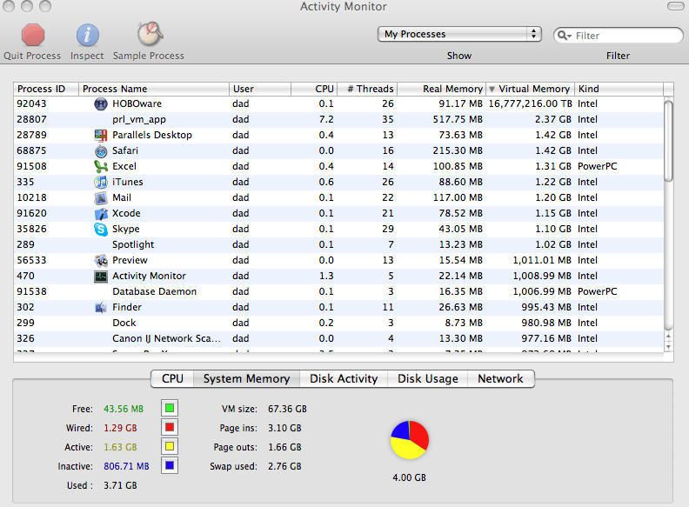The width and height of the screenshot is (689, 507).
Task: Select the iTunes music note icon
Action: tap(101, 182)
